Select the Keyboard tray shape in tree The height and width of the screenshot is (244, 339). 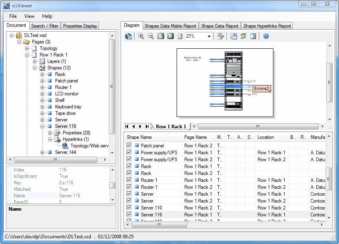tap(68, 107)
